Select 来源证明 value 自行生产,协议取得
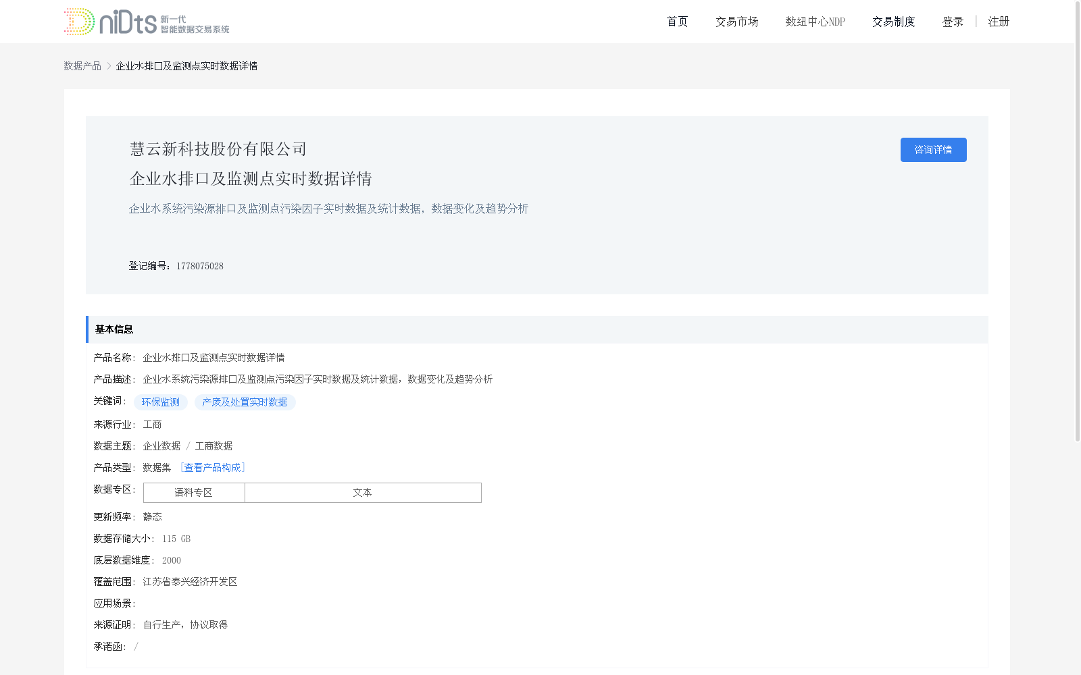Screen dimensions: 1081x675 point(185,625)
